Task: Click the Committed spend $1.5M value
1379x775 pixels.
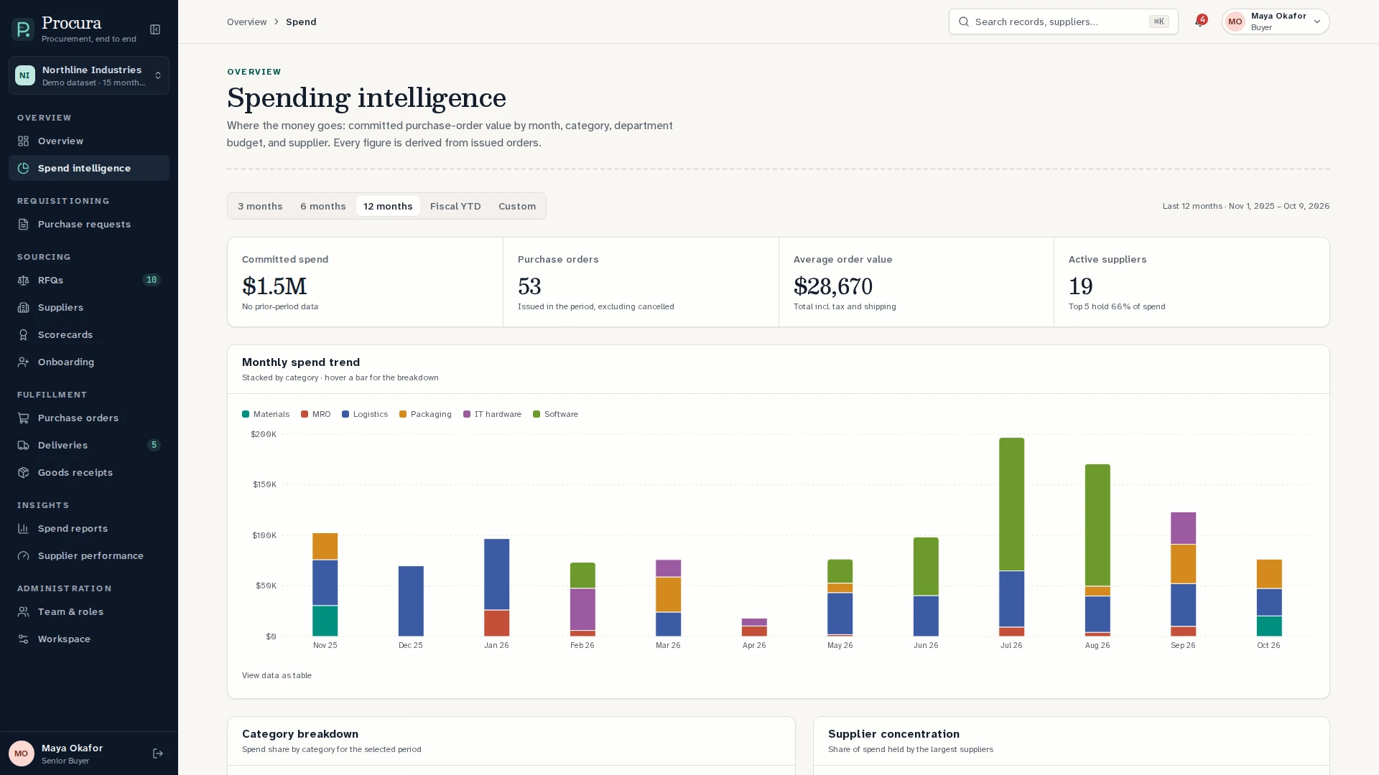Action: coord(274,286)
